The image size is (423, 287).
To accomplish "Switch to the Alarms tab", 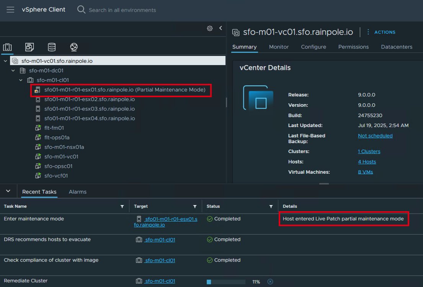I will click(x=78, y=192).
